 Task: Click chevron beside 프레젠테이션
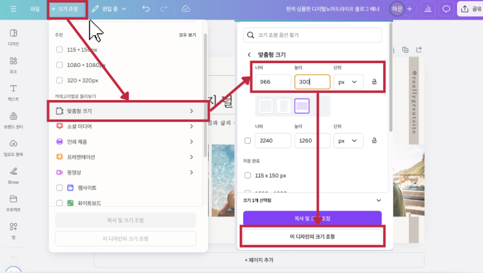pyautogui.click(x=192, y=157)
